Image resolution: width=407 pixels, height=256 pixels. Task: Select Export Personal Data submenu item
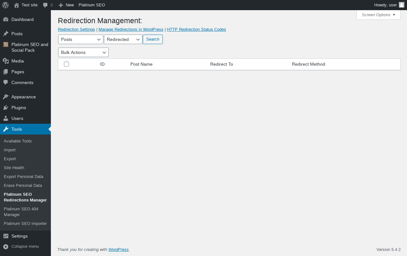(x=24, y=176)
